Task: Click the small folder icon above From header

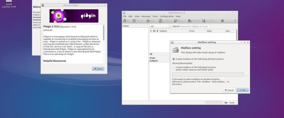Action: tap(151, 54)
